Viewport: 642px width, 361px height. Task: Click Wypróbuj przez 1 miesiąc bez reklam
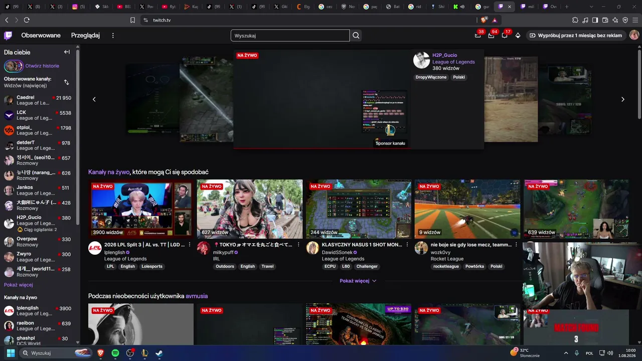(x=576, y=36)
